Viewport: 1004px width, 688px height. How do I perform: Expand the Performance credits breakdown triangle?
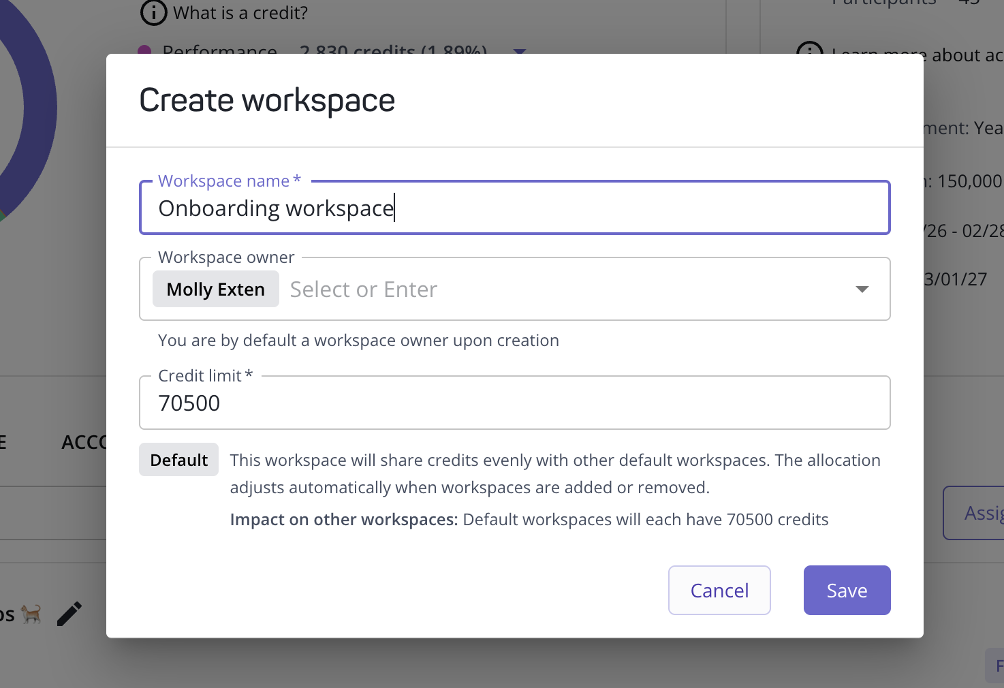[x=519, y=52]
